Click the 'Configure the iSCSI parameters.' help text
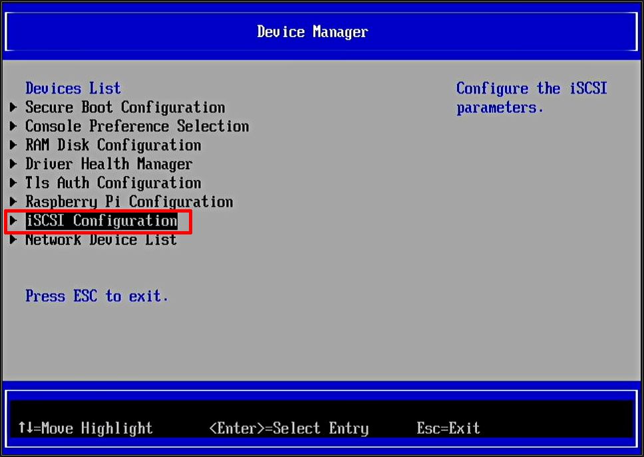 (532, 98)
